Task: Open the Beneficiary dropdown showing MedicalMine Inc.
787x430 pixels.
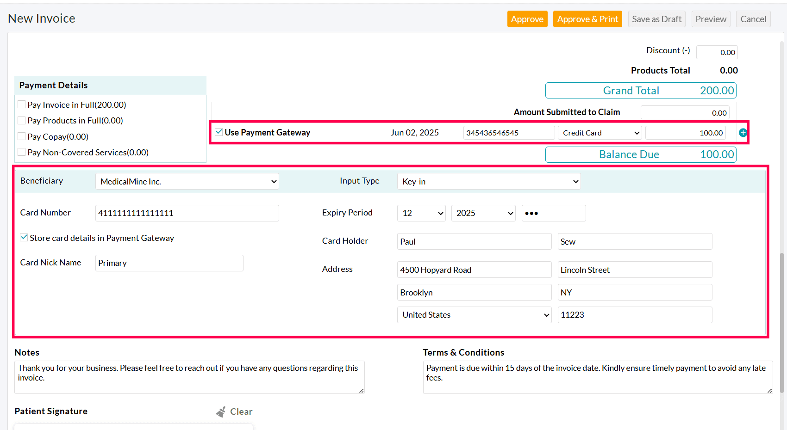Action: click(x=187, y=181)
